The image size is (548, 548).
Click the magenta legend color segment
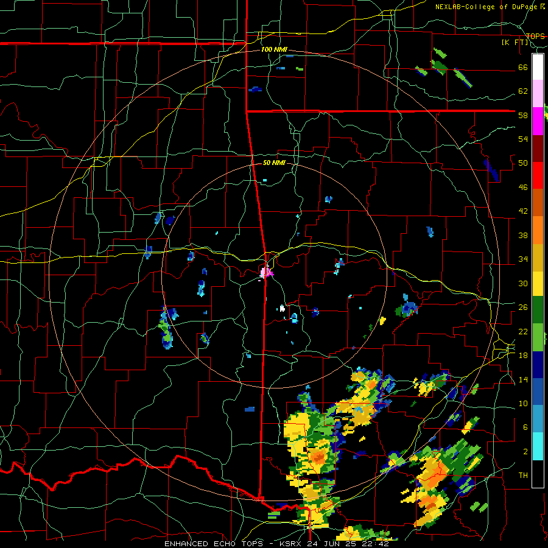click(x=538, y=121)
